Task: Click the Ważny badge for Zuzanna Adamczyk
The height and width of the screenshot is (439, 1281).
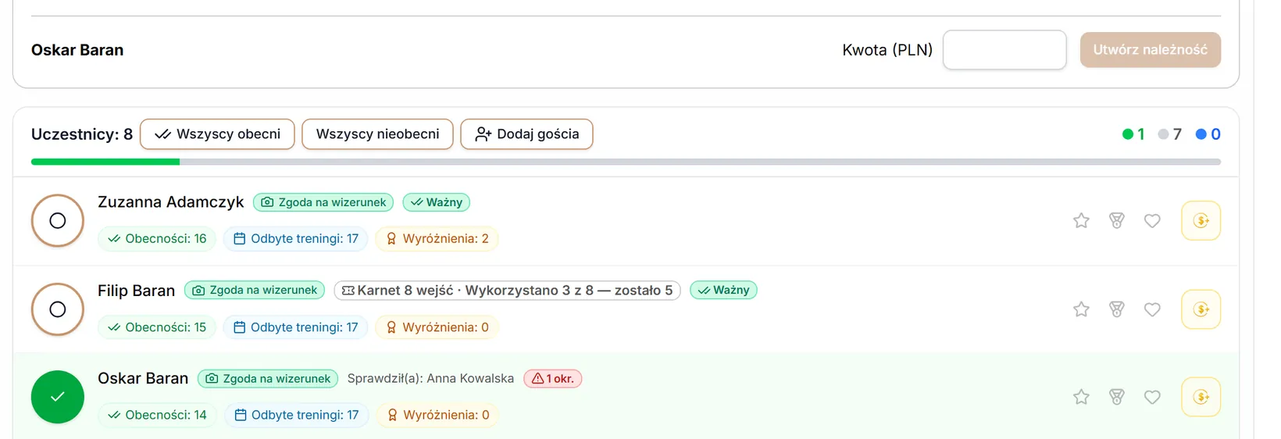Action: (x=436, y=202)
